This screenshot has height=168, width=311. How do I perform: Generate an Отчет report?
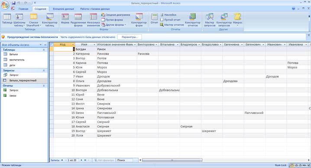pos(154,19)
